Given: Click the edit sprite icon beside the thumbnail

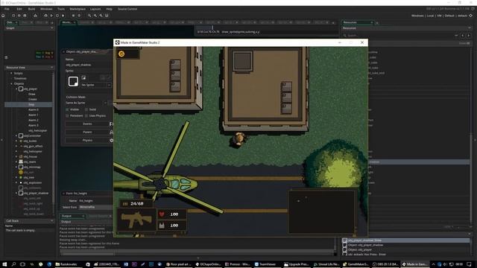Looking at the screenshot, I should (x=83, y=77).
